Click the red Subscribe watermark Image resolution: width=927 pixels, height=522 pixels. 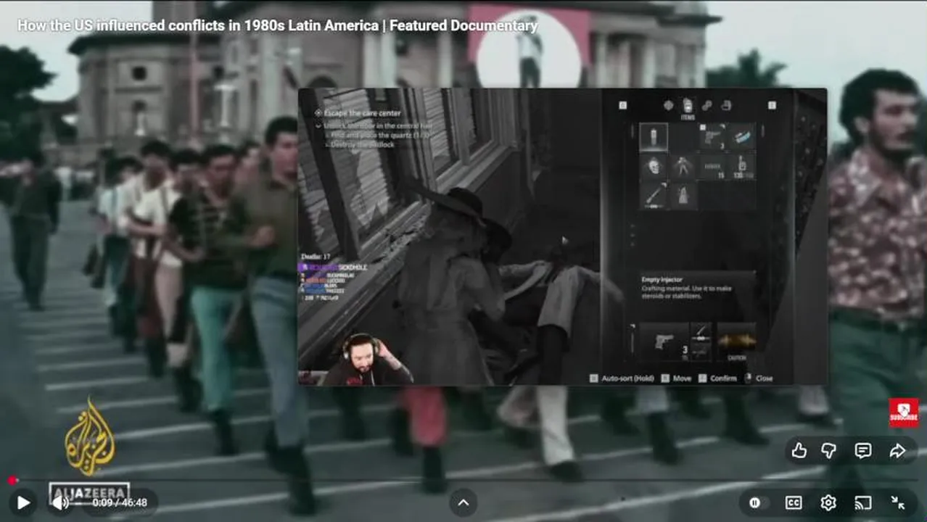tap(904, 413)
